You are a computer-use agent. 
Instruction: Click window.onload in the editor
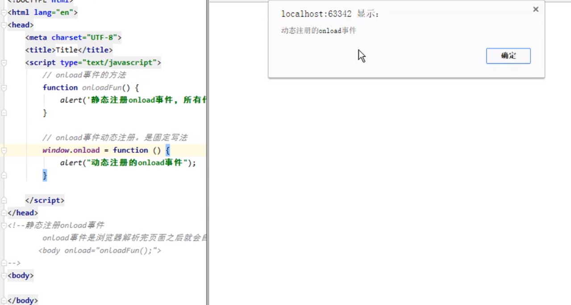coord(71,150)
